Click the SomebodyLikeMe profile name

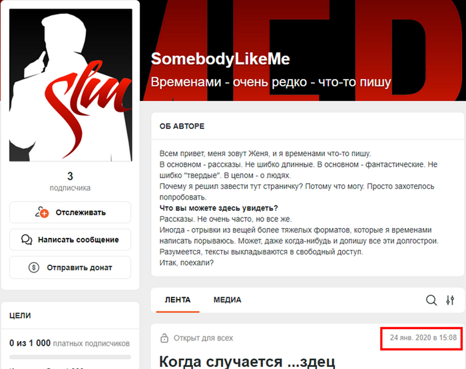[x=220, y=59]
